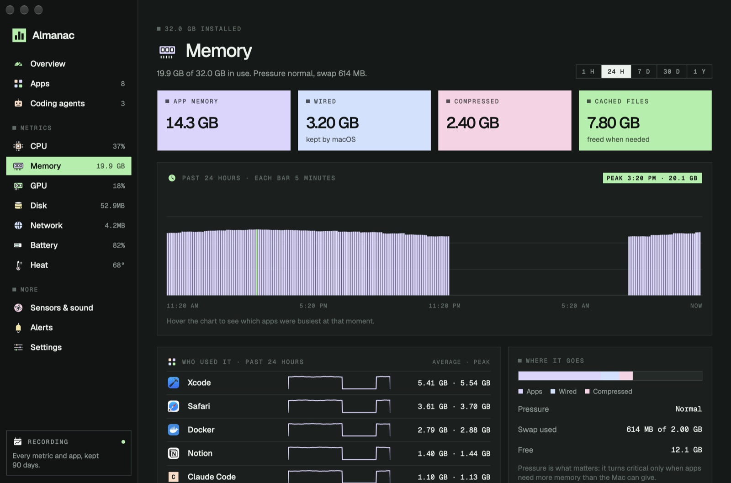
Task: Click the Settings sliders icon
Action: click(x=18, y=347)
